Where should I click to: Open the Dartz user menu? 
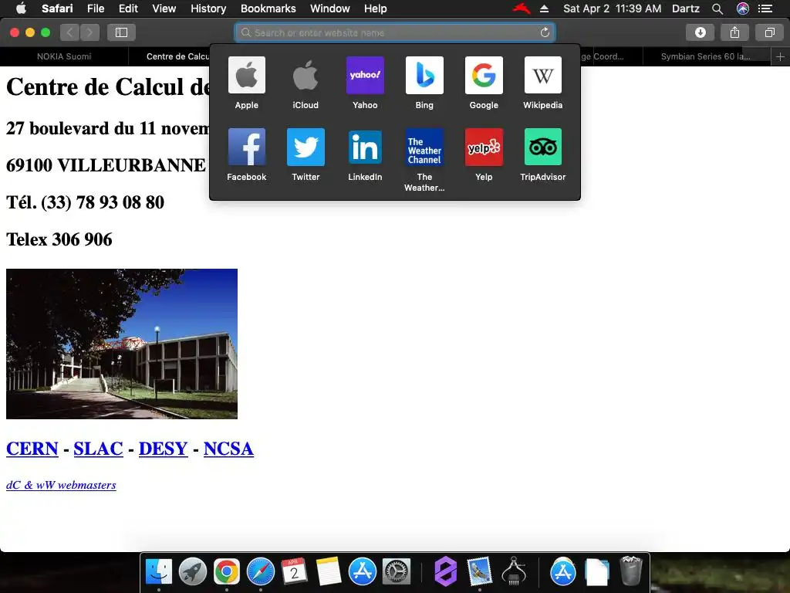(x=686, y=8)
